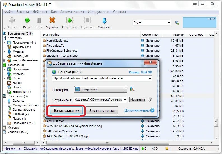Select Ожидание закачки in sidebar
The image size is (222, 154).
pos(26,105)
